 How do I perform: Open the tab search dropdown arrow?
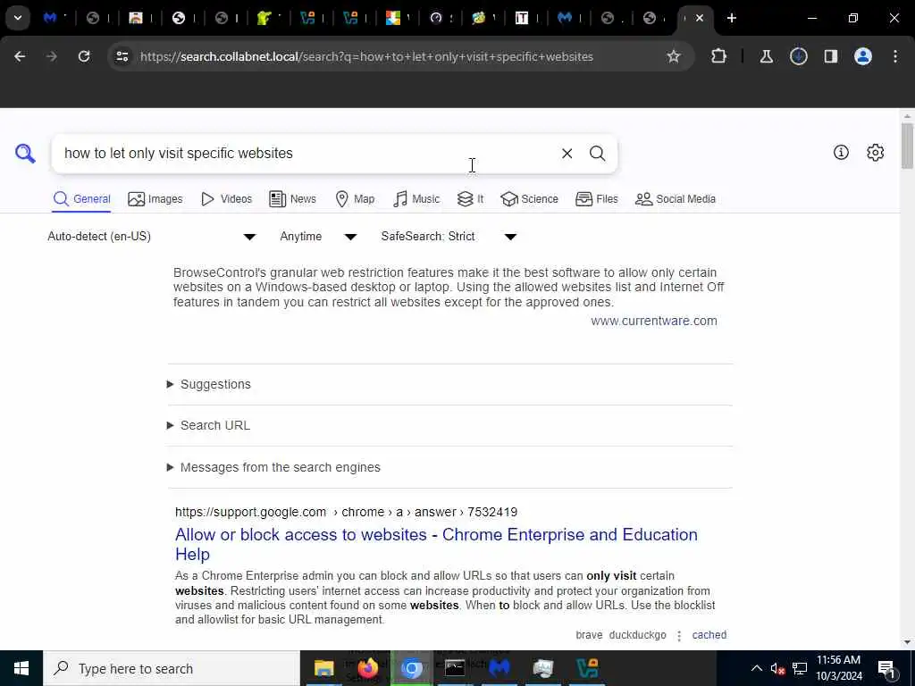click(18, 18)
